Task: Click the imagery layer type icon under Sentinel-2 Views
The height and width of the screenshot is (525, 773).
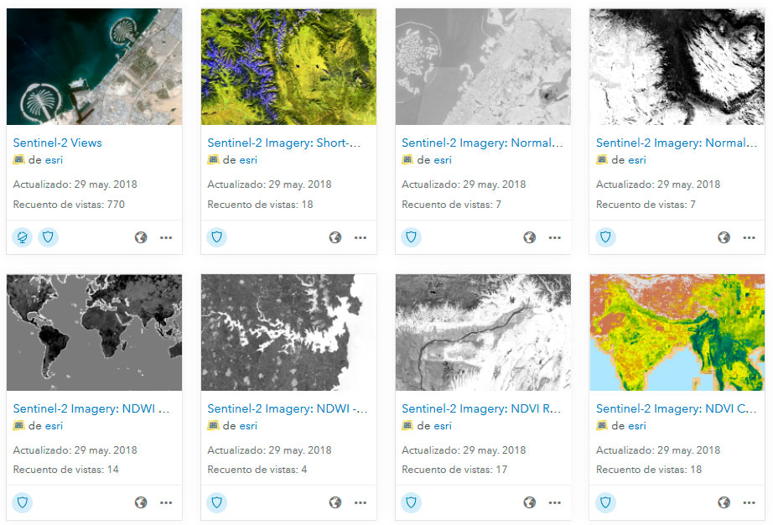Action: 18,159
